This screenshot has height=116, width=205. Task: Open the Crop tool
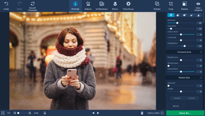pyautogui.click(x=171, y=6)
